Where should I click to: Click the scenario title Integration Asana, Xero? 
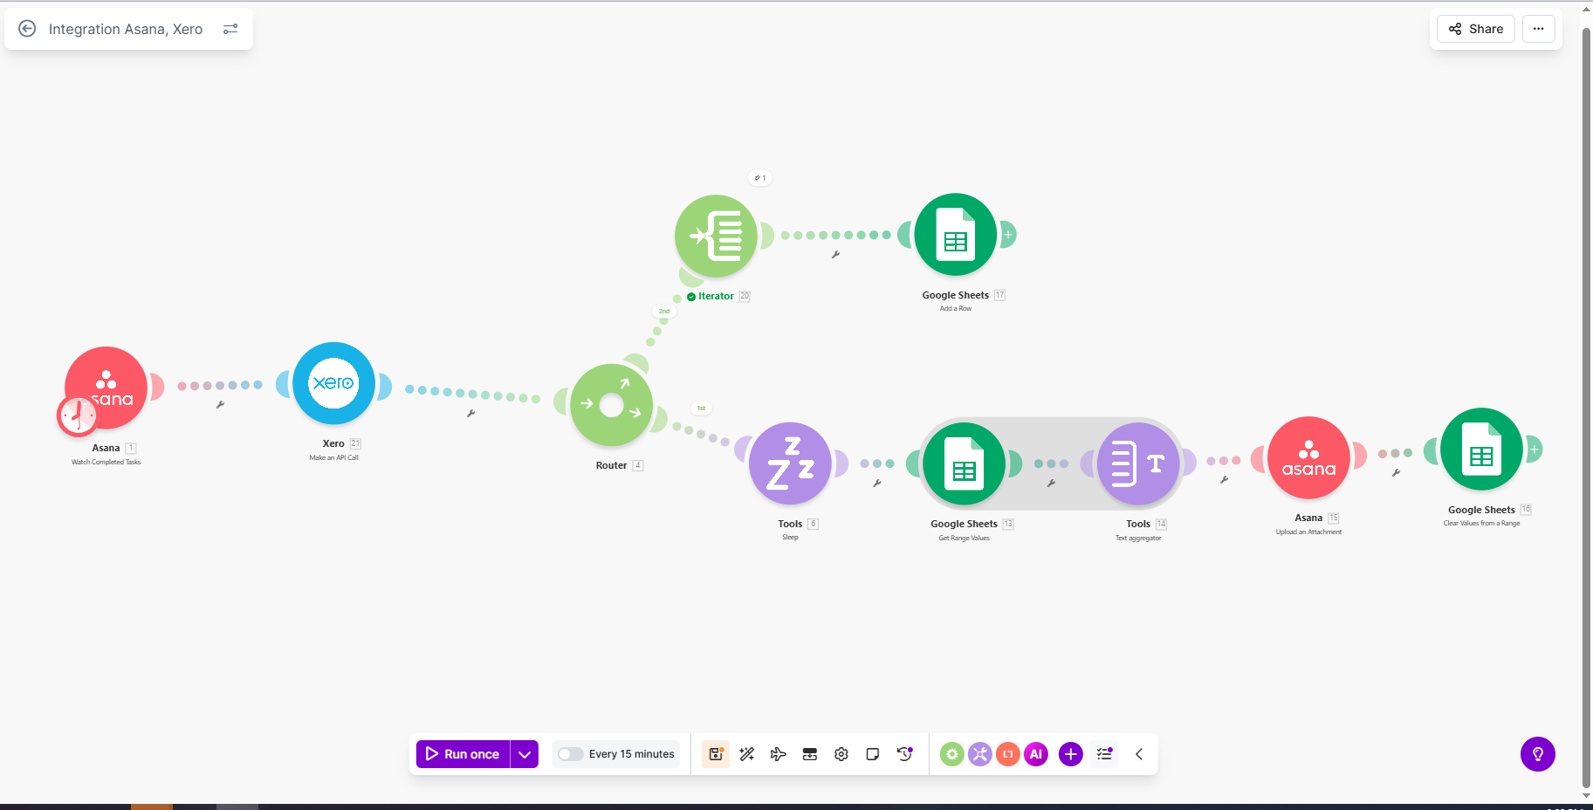pyautogui.click(x=126, y=29)
